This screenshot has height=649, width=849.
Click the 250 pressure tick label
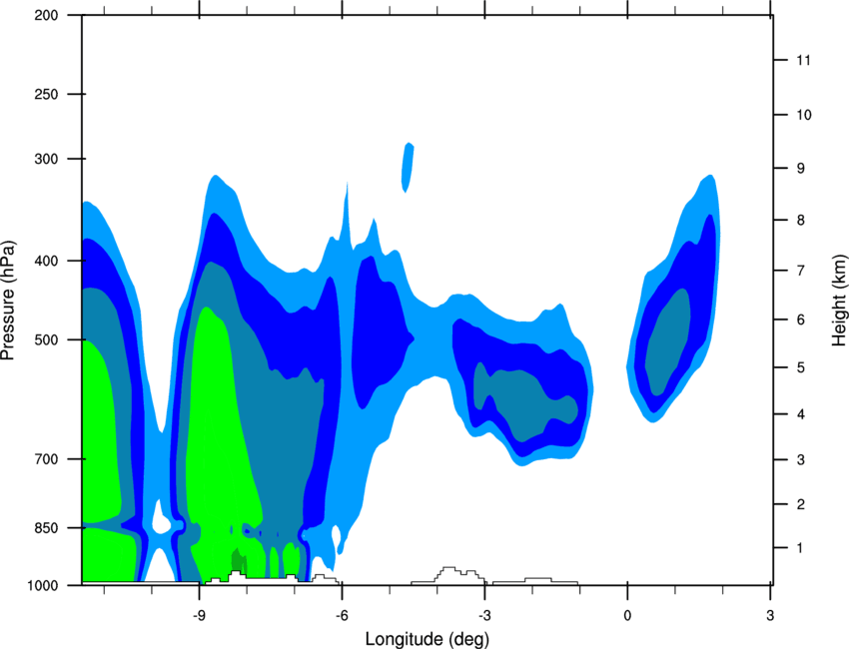point(47,94)
